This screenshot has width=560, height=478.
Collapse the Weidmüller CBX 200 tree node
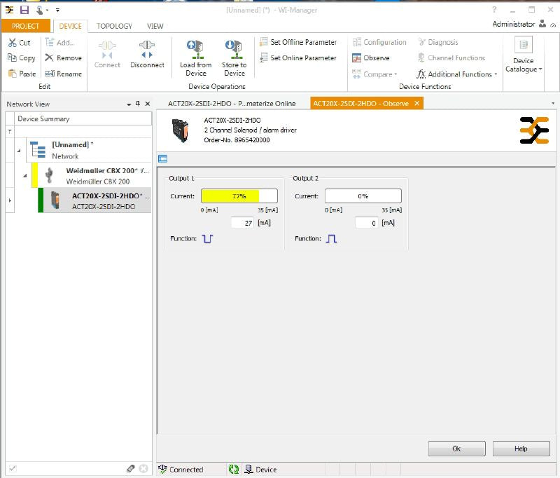pos(26,175)
